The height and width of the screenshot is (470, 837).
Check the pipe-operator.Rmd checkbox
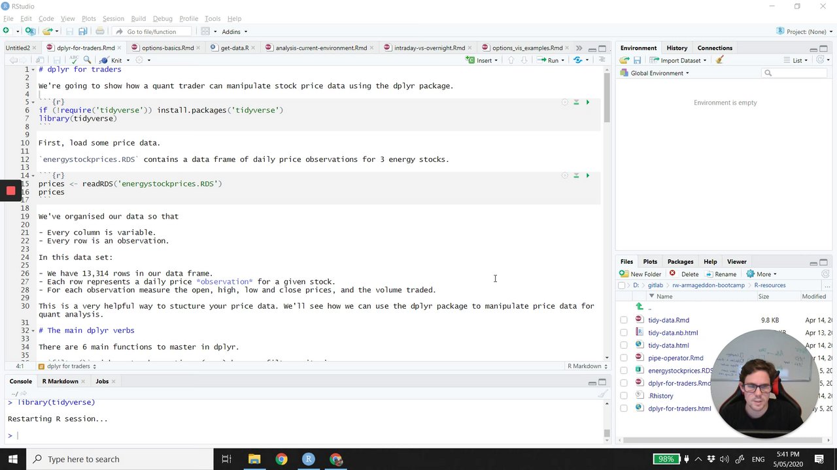623,358
